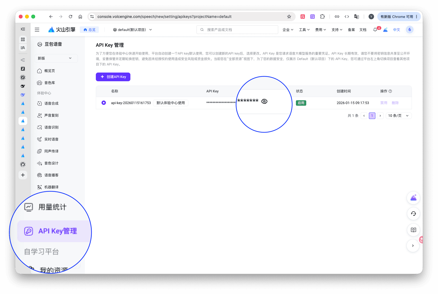Switch language via 中文
This screenshot has height=294, width=438.
[x=397, y=30]
